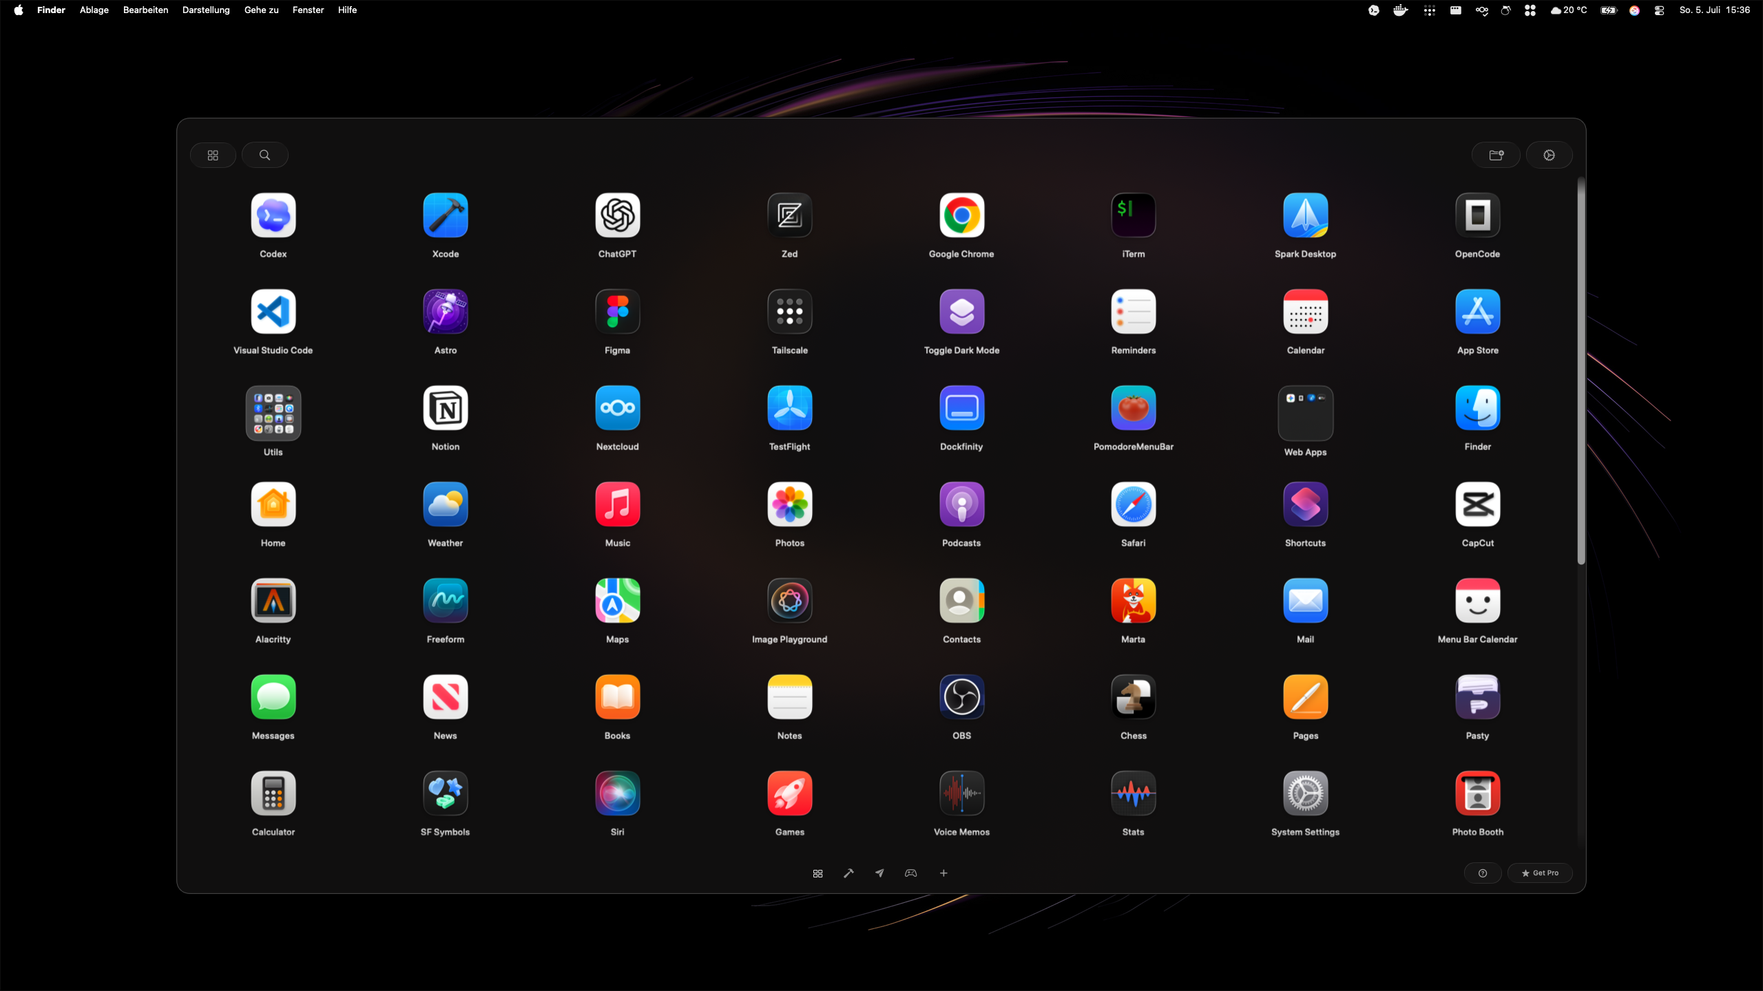The width and height of the screenshot is (1763, 991).
Task: Open PomodoreMenuBar tomato icon
Action: coord(1133,408)
